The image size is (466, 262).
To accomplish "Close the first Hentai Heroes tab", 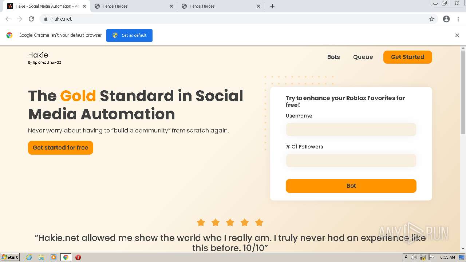I will (171, 6).
